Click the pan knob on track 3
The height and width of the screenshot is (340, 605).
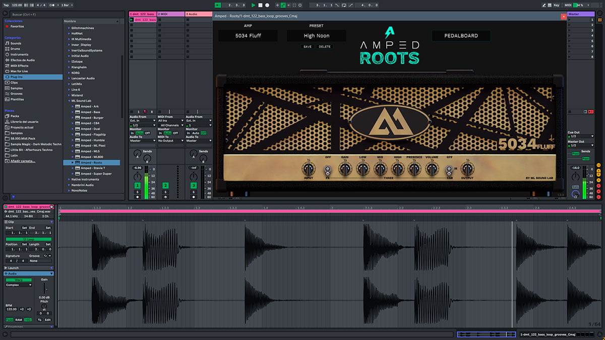[x=193, y=176]
